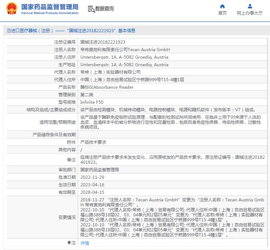Click the 生产地址 row label
The height and width of the screenshot is (250, 270).
coord(67,65)
